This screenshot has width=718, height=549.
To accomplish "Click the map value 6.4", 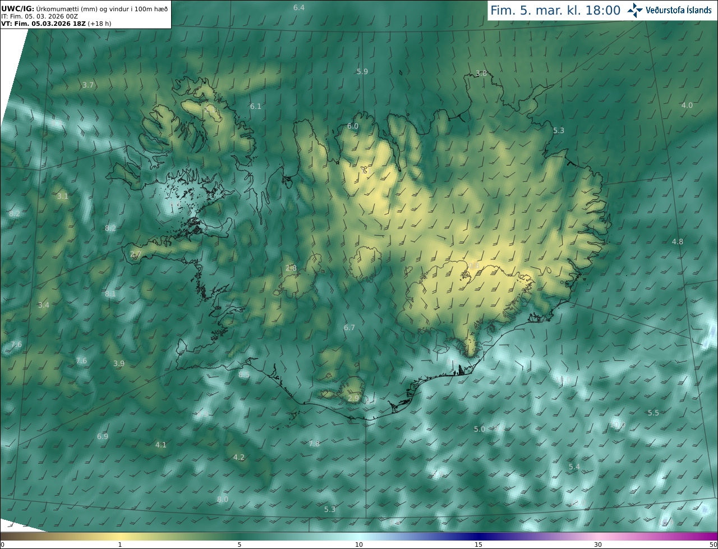I will pyautogui.click(x=299, y=7).
